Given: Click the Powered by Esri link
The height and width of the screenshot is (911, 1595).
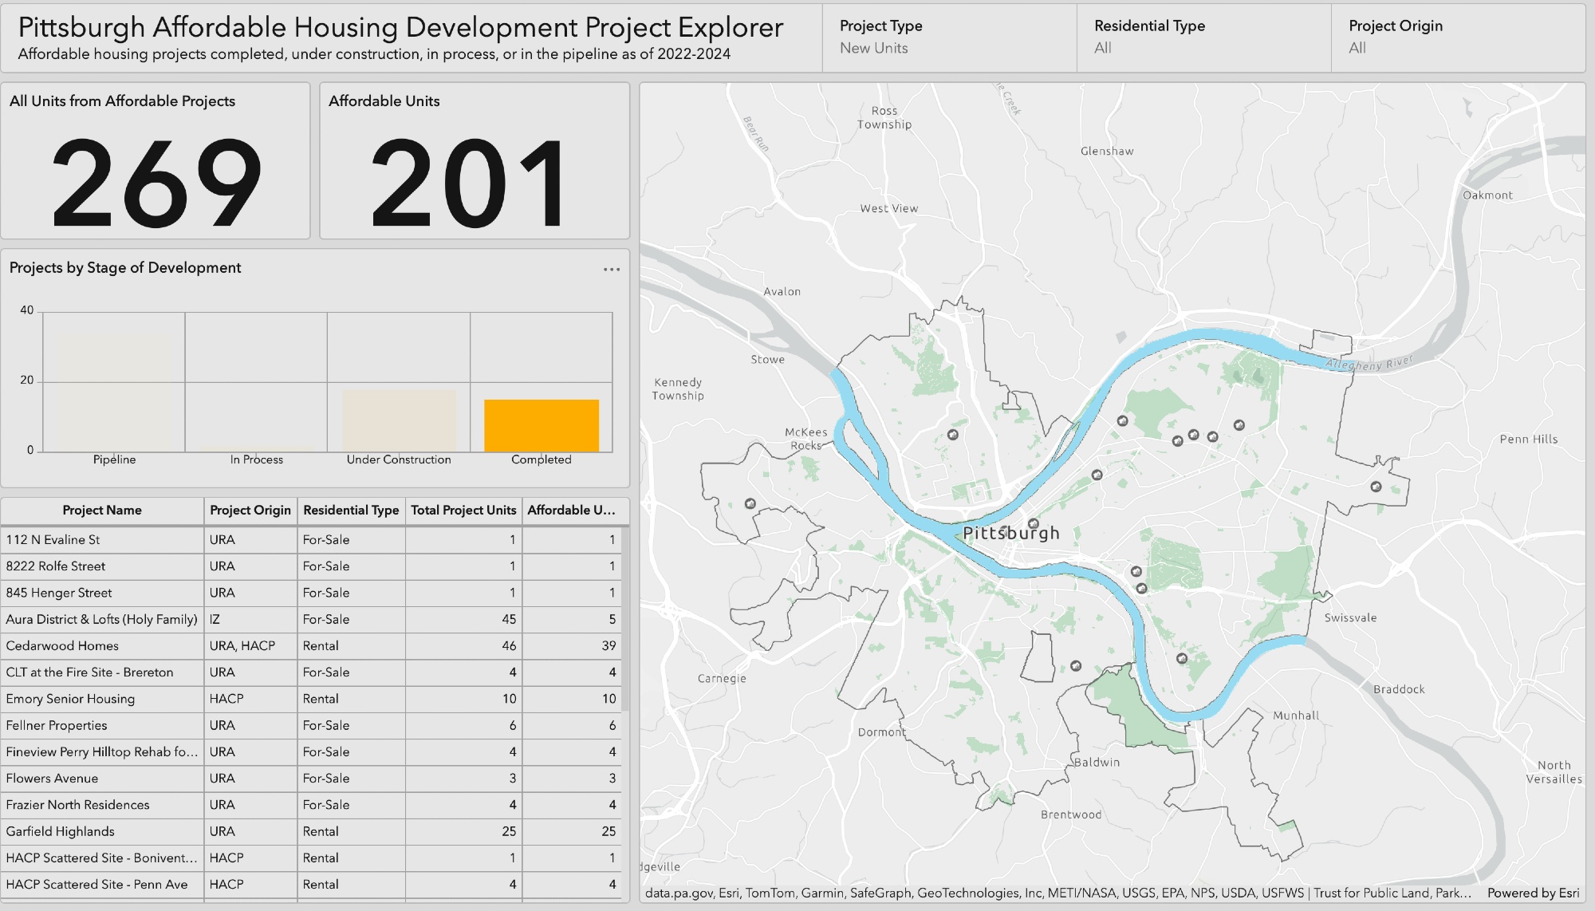Looking at the screenshot, I should pyautogui.click(x=1533, y=893).
